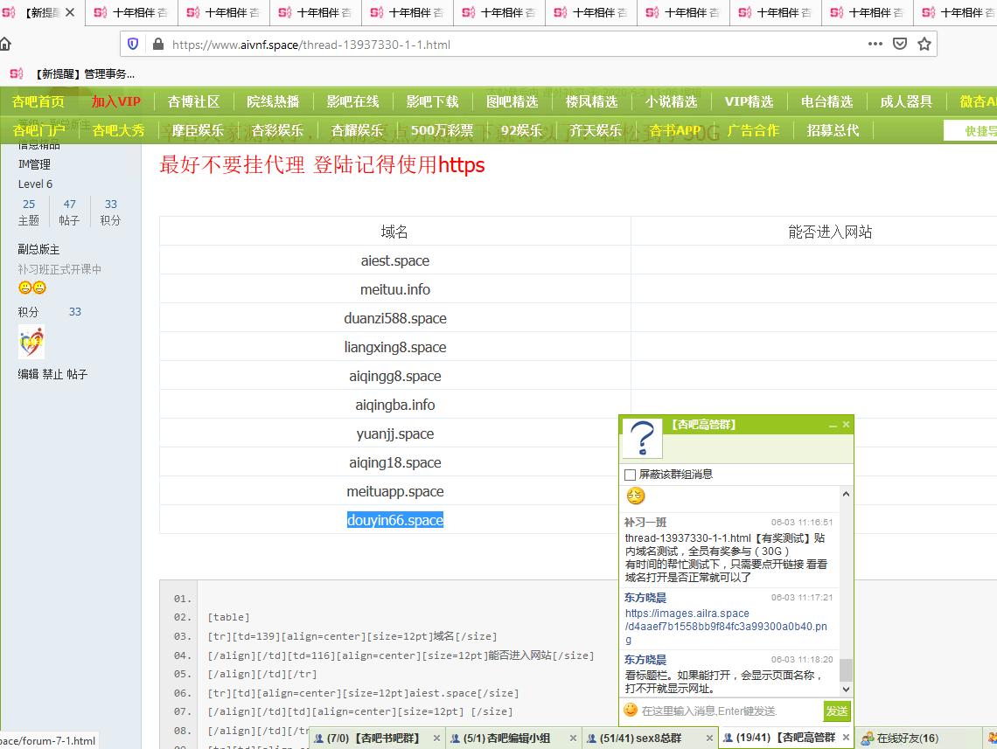Click the question mark group avatar
Viewport: 997px width, 749px height.
pos(642,438)
